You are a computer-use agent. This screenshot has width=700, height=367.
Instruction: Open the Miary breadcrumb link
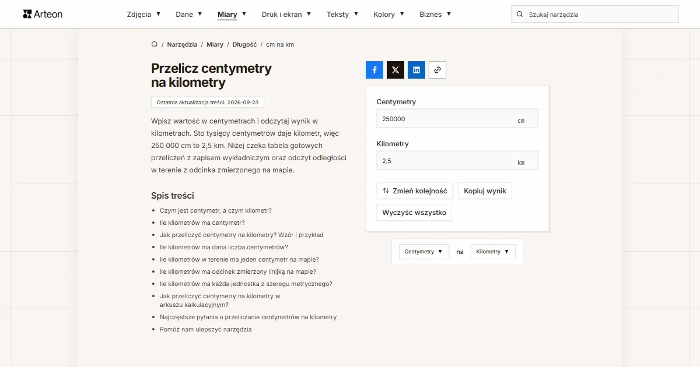(215, 44)
